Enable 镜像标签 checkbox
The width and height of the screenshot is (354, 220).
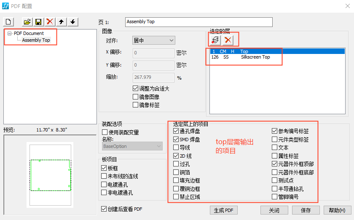point(135,105)
